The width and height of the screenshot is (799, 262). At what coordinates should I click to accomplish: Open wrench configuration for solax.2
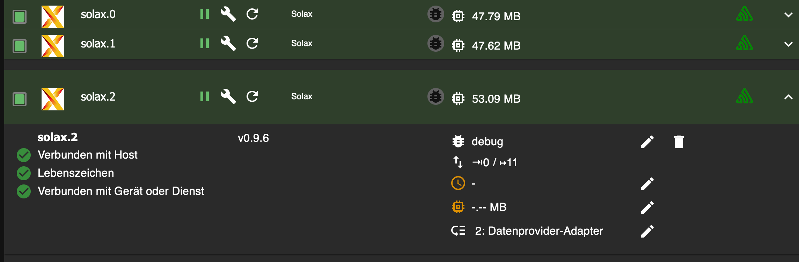pos(228,96)
